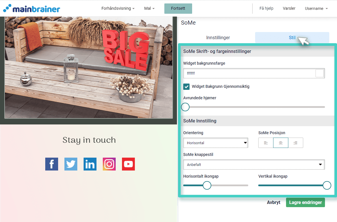Open the Mal menu
The image size is (337, 222).
(149, 8)
